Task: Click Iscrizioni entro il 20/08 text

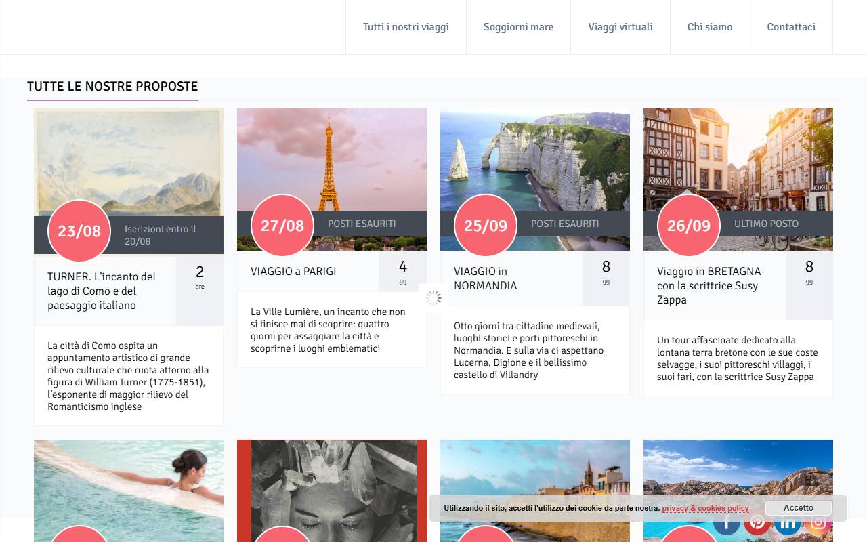Action: [161, 235]
